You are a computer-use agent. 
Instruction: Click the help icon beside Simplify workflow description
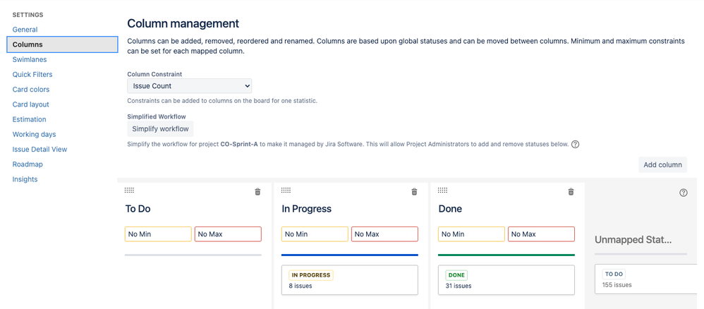click(575, 145)
